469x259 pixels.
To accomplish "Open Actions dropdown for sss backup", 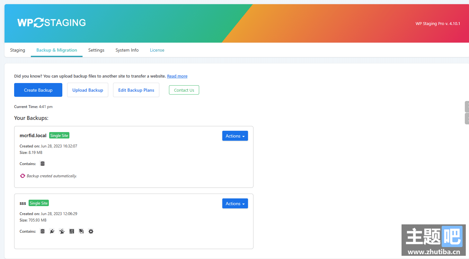I will (235, 204).
